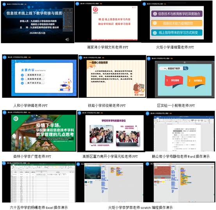Click the magnifier search icon beside 一、教室线下教学

pos(186,68)
